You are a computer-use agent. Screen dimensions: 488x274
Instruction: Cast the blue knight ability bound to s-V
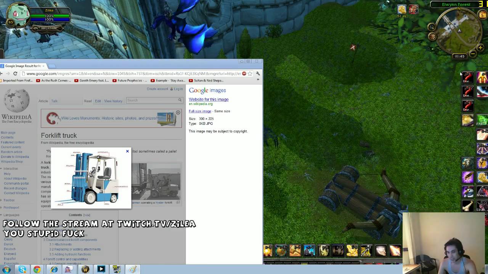pos(309,250)
